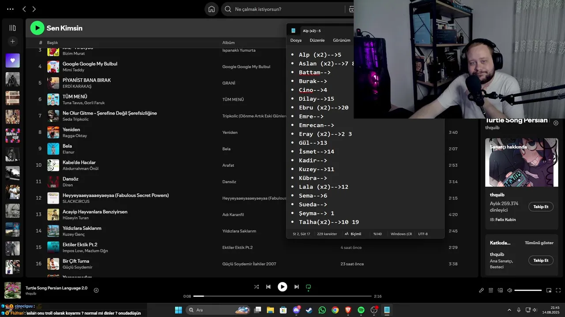Open the lyrics microphone icon
This screenshot has width=565, height=317.
482,291
